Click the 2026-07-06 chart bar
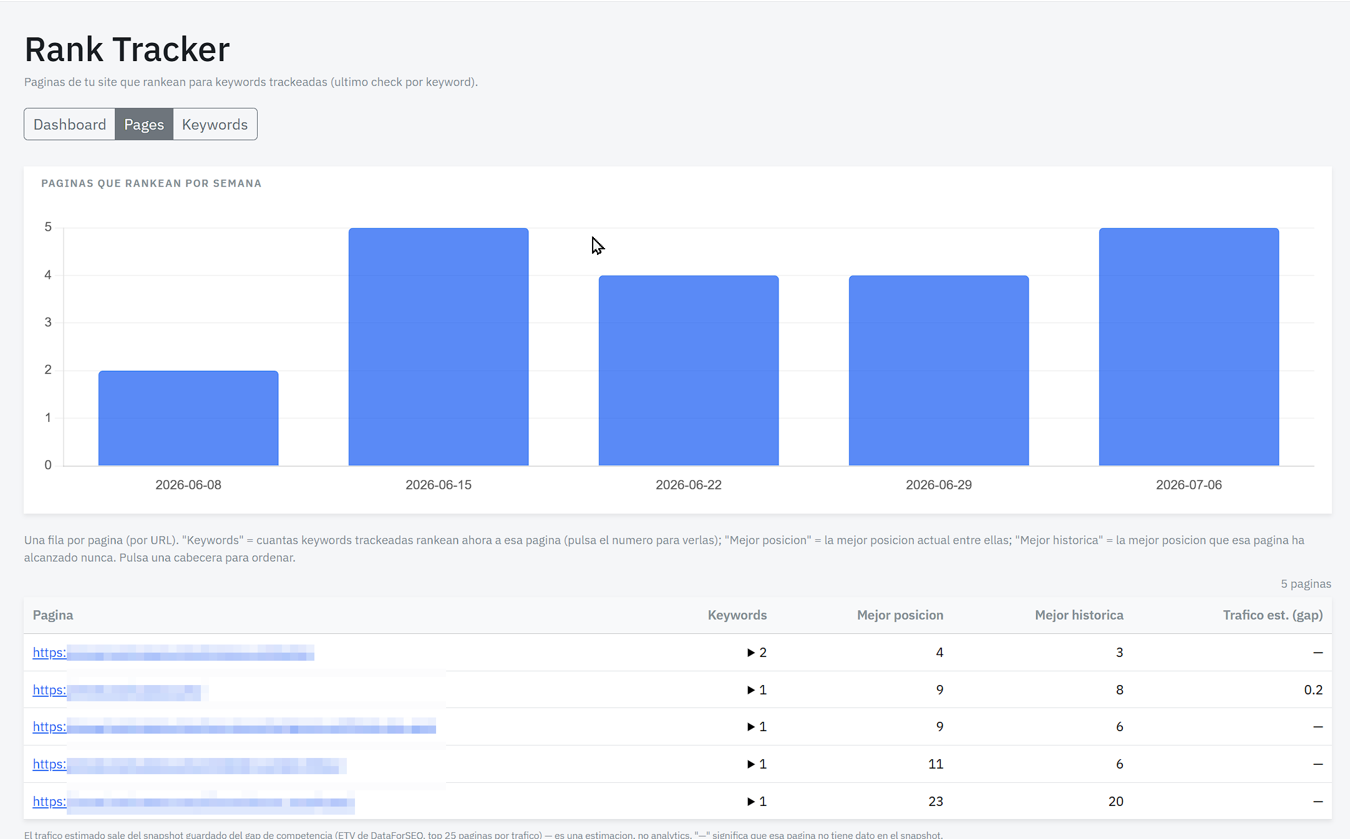Screen dimensions: 1350x839 (x=1189, y=347)
